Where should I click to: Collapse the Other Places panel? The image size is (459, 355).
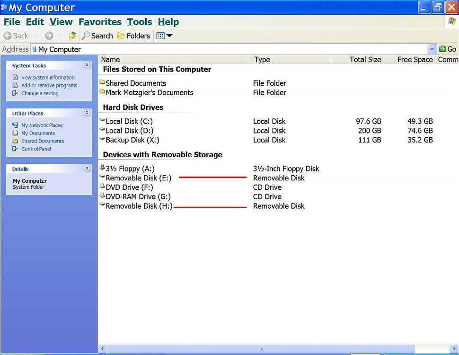click(87, 113)
